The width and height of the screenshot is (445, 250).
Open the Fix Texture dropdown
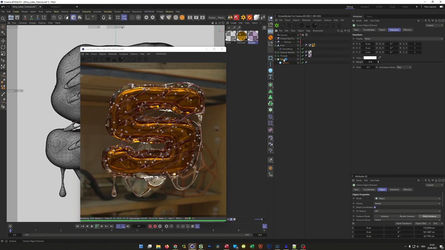pyautogui.click(x=408, y=211)
